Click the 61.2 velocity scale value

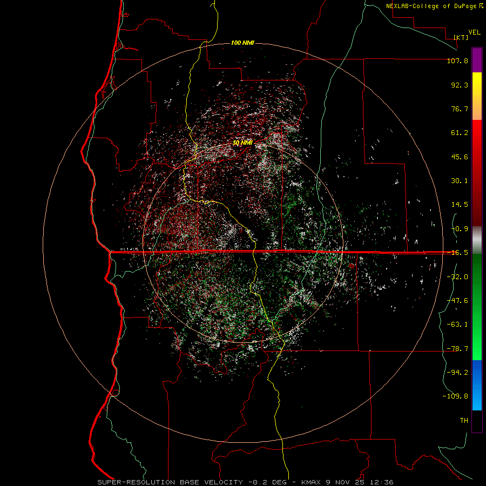[460, 133]
